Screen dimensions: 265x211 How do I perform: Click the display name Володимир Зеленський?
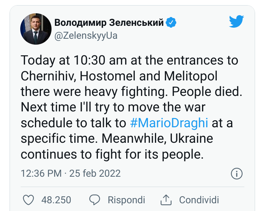[109, 23]
